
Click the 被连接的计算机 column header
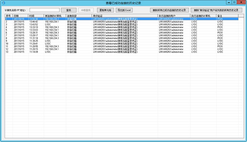55,16
